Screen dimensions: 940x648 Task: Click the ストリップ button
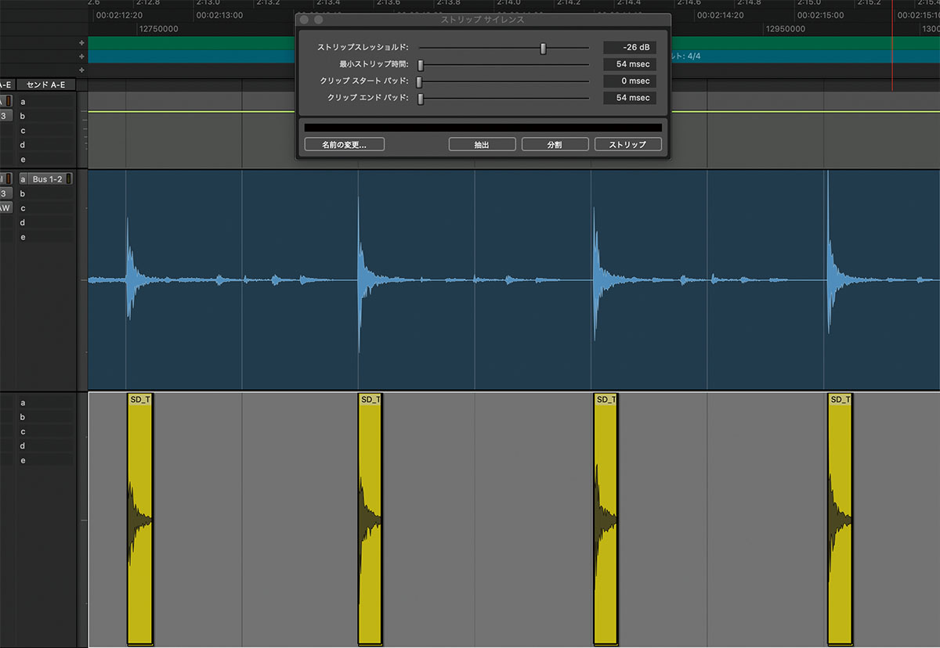(x=628, y=145)
